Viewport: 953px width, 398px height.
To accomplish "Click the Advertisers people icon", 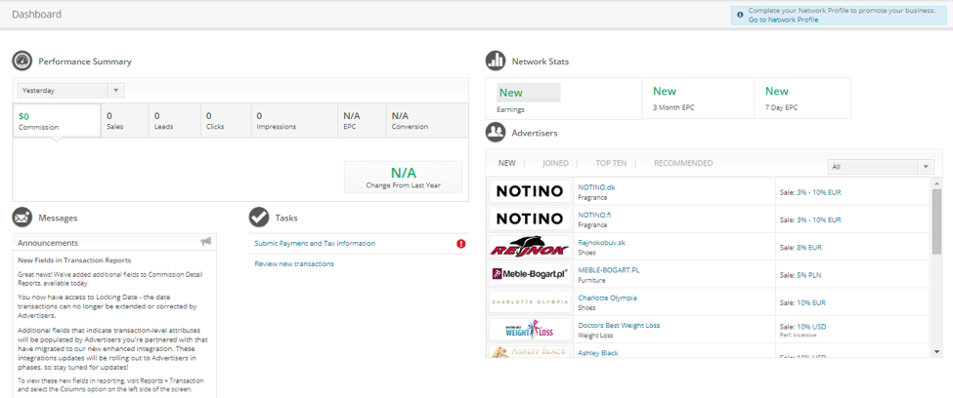I will pos(496,133).
